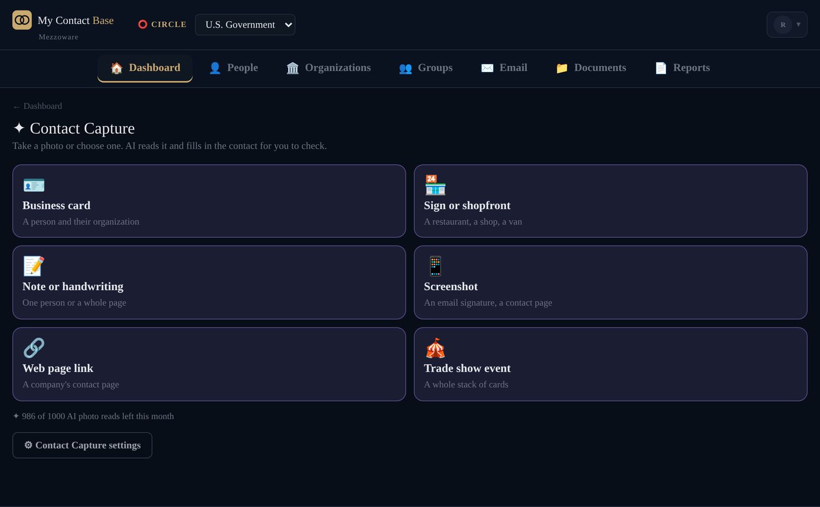The height and width of the screenshot is (507, 820).
Task: Click "A company's contact page" description
Action: click(x=71, y=384)
